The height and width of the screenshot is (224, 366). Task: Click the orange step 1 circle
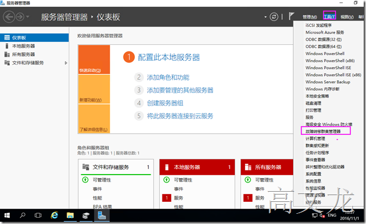(129, 57)
